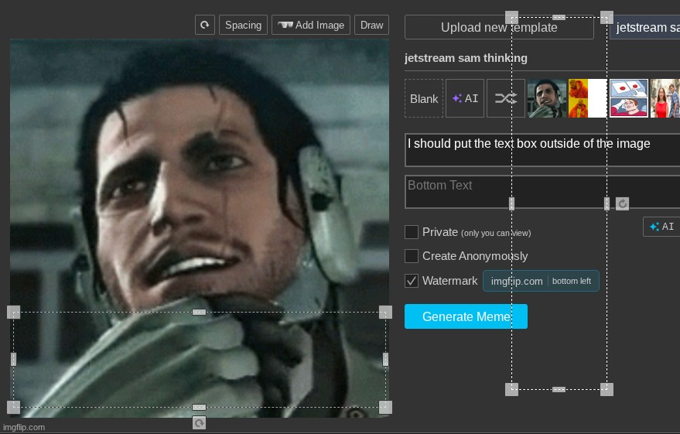Click the rotate handle of the outside text box
680x434 pixels.
click(622, 203)
